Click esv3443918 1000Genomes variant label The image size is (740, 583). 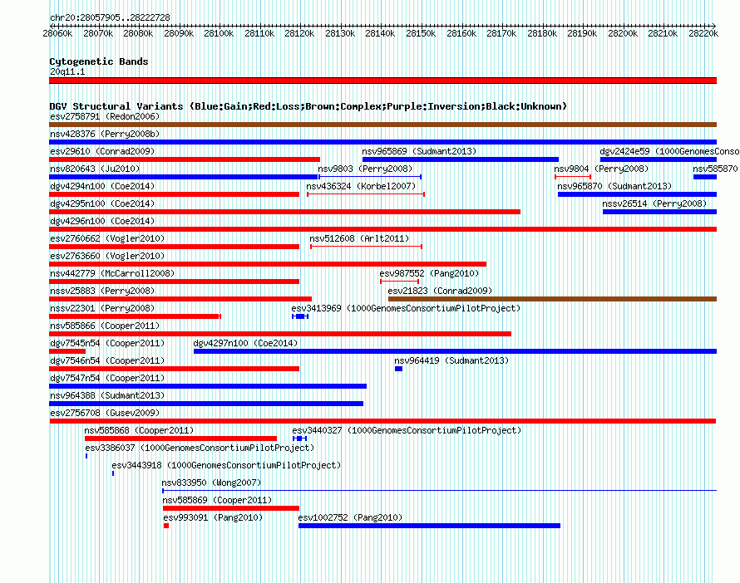coord(226,465)
